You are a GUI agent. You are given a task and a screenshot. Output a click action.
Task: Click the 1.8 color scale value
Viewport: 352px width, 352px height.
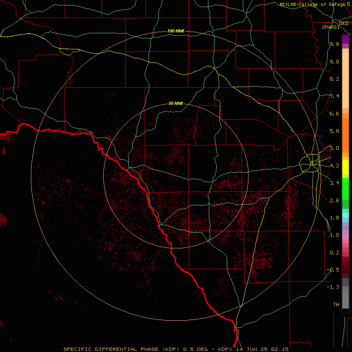[x=334, y=218]
